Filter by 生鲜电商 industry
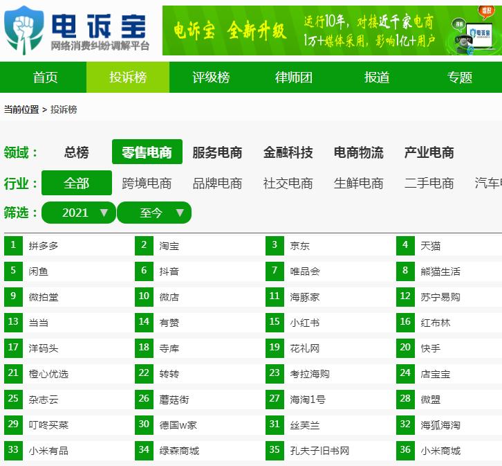 click(x=359, y=183)
